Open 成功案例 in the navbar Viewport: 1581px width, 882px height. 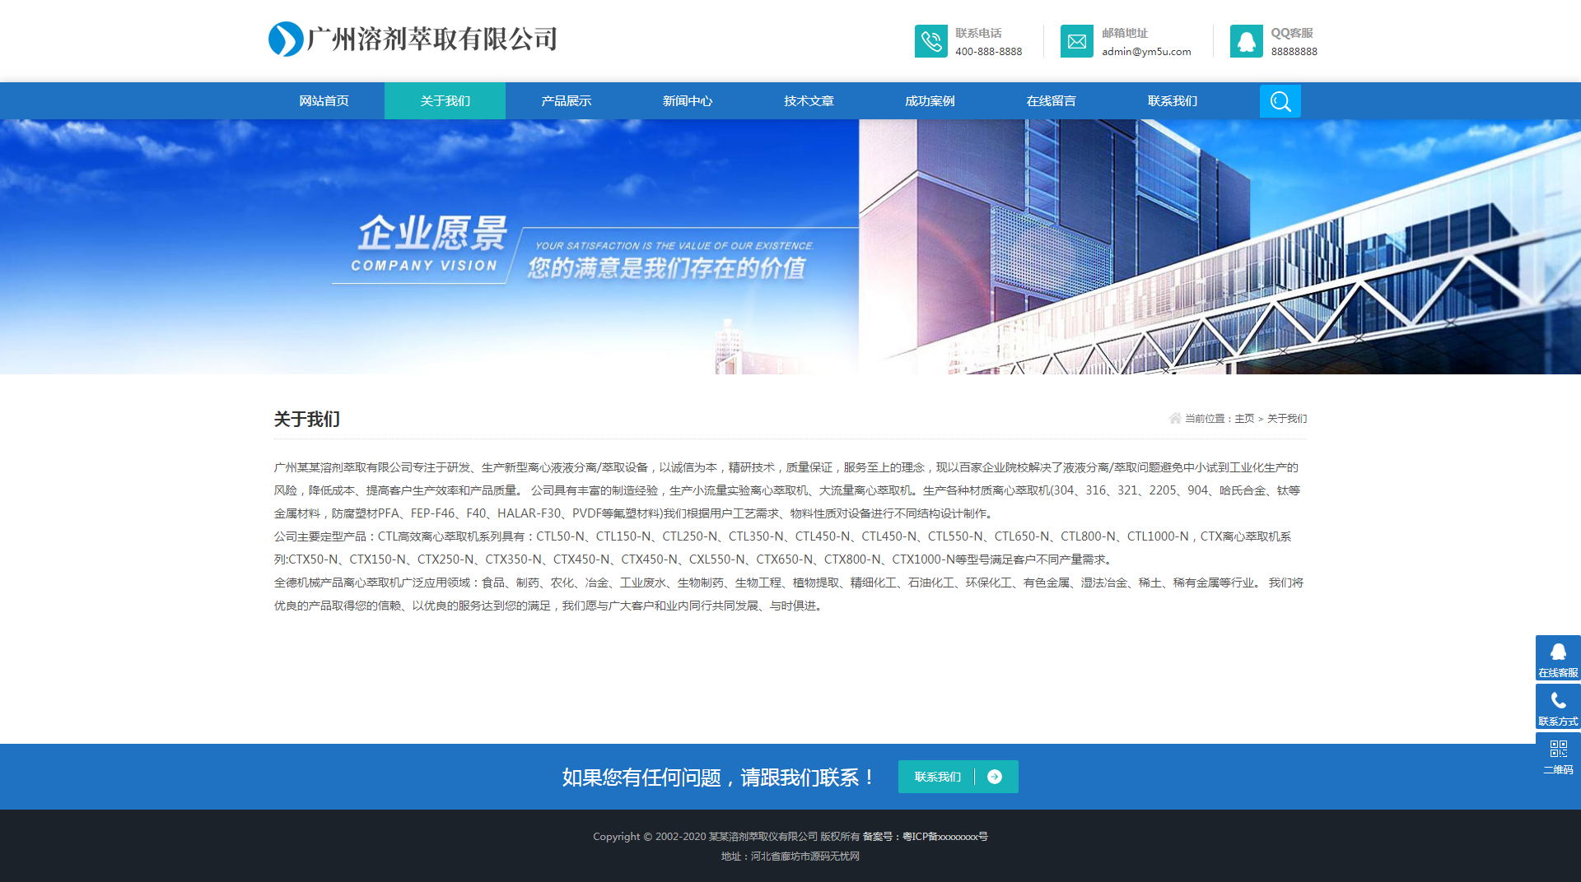pyautogui.click(x=929, y=101)
